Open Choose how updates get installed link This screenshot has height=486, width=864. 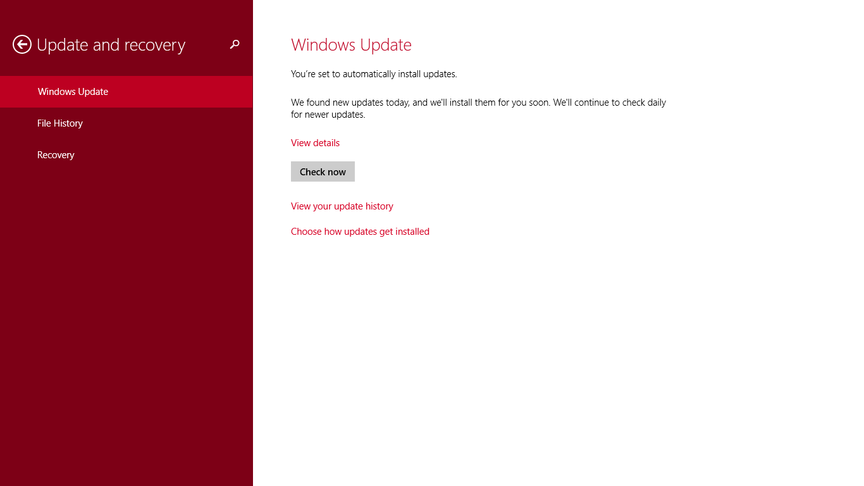[360, 232]
